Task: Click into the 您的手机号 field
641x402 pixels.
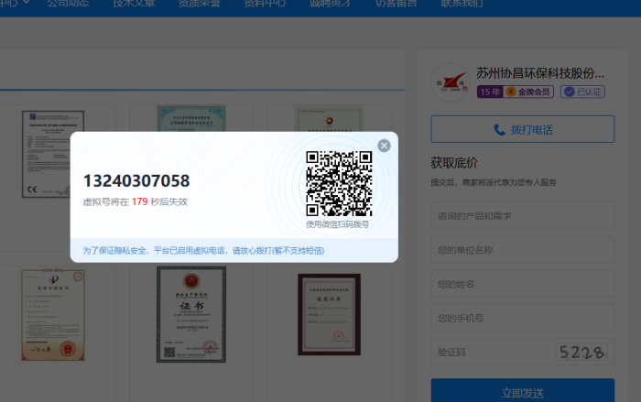Action: click(522, 318)
